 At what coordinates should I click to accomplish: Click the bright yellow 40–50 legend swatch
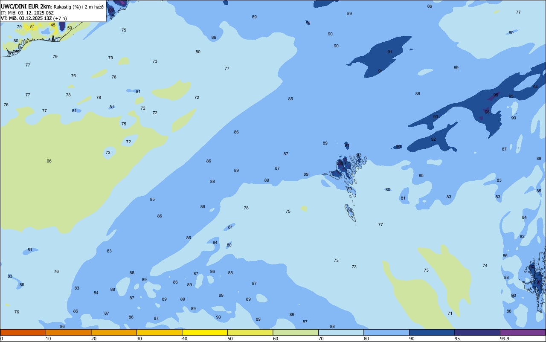pos(205,332)
